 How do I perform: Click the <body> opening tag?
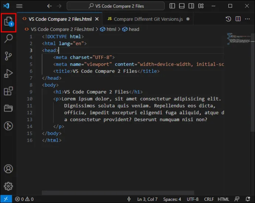click(x=50, y=85)
